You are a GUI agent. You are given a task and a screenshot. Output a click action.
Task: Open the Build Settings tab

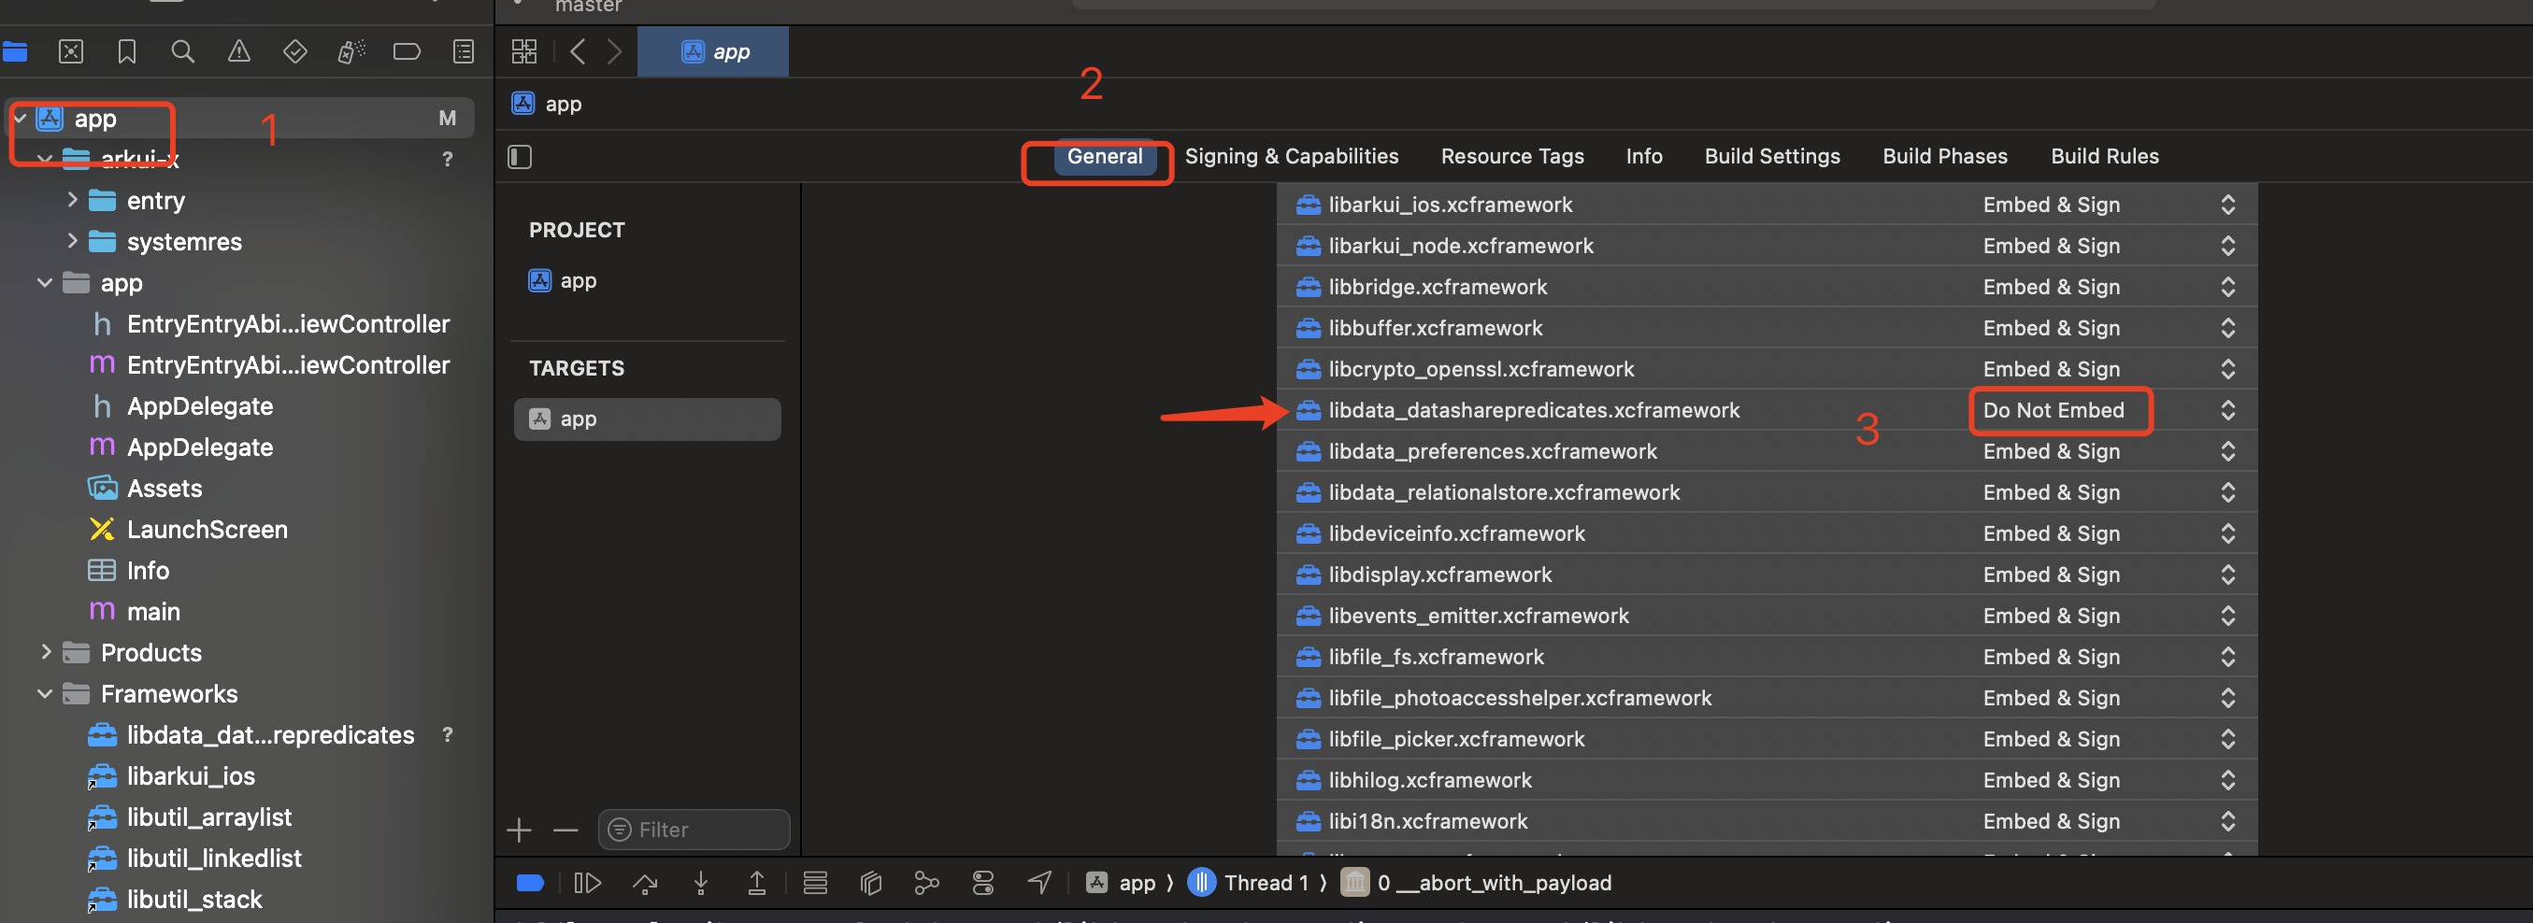[x=1772, y=156]
